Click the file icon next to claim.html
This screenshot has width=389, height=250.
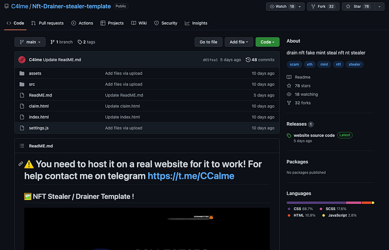(x=22, y=106)
